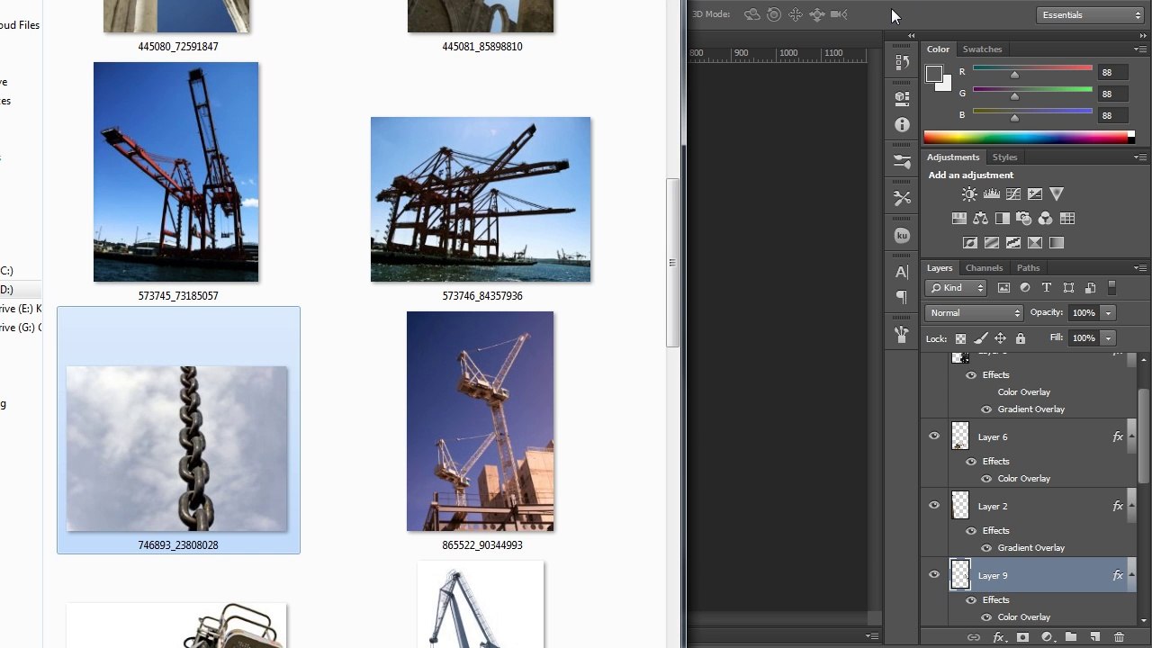Switch to the Channels tab
Screen dimensions: 1152x648
[984, 268]
